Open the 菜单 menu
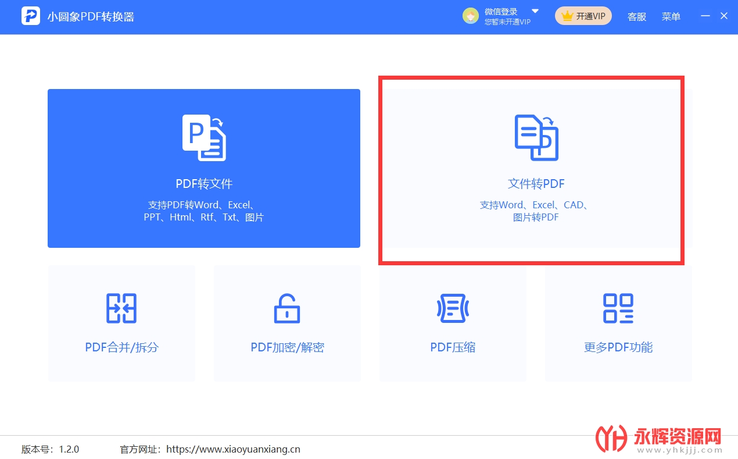The width and height of the screenshot is (738, 459). pyautogui.click(x=671, y=17)
